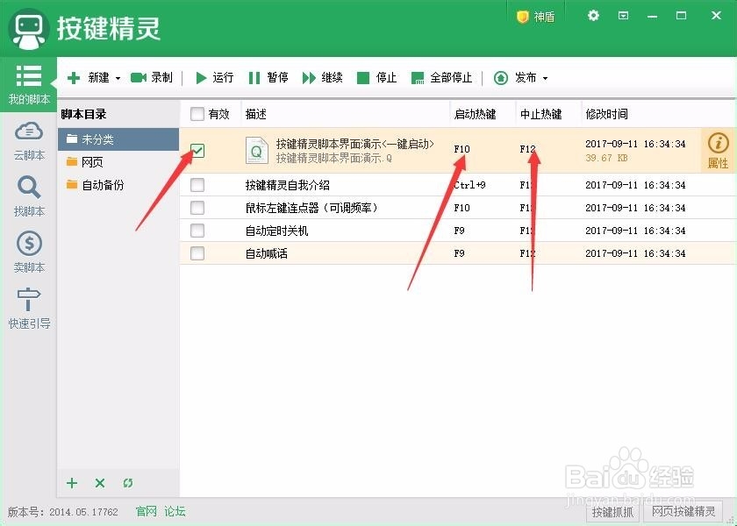Click the 按键精灵 robot logo
The image size is (737, 526).
(29, 29)
